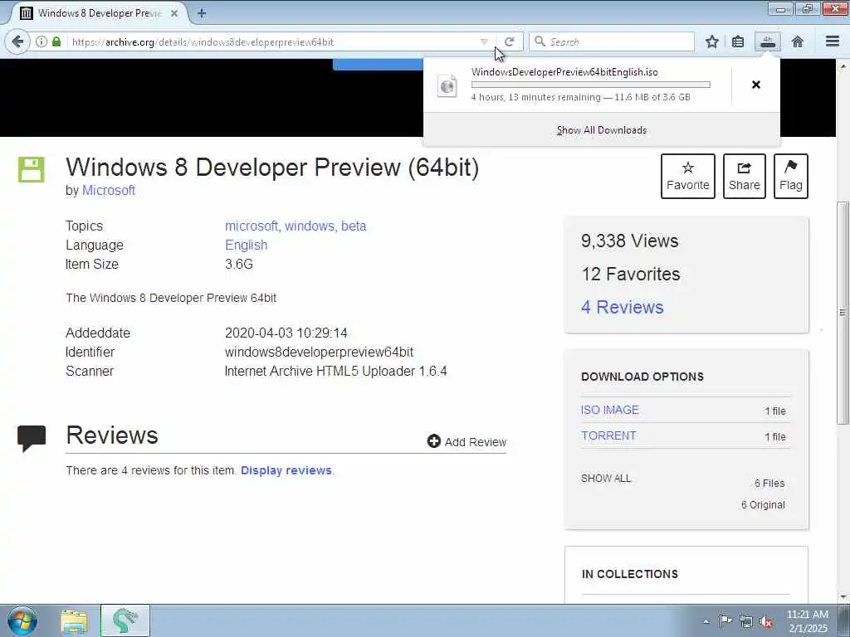Screen dimensions: 850x637
Task: Show hidden tray icons arrow
Action: tap(706, 621)
